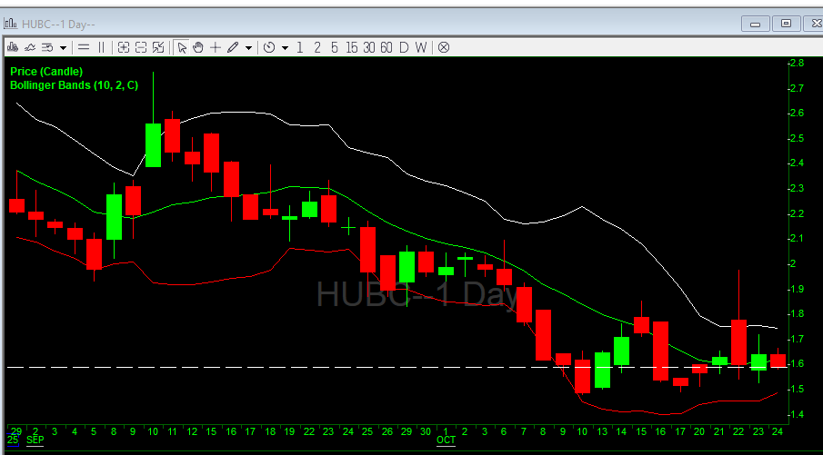This screenshot has height=455, width=823.
Task: Activate the arrow pointer tool
Action: coord(182,47)
